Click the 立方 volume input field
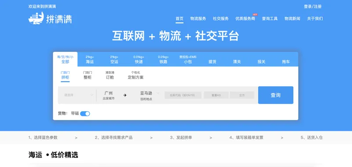This screenshot has height=167, width=352. pos(242,95)
